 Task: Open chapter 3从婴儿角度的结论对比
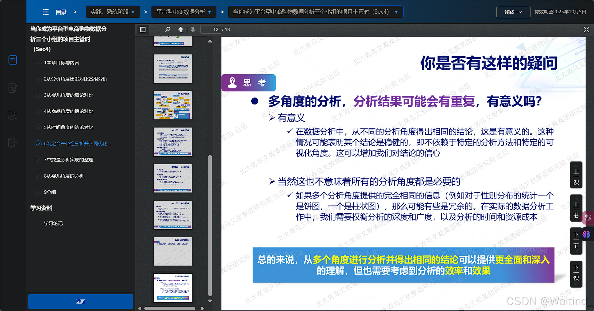pos(68,95)
